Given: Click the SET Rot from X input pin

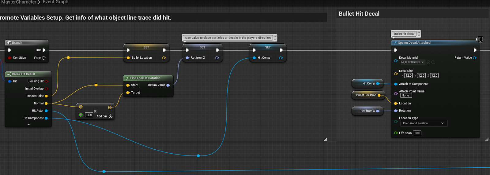Looking at the screenshot, I should coord(187,58).
